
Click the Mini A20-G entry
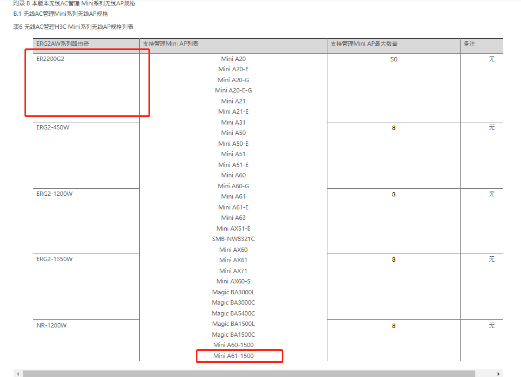233,80
